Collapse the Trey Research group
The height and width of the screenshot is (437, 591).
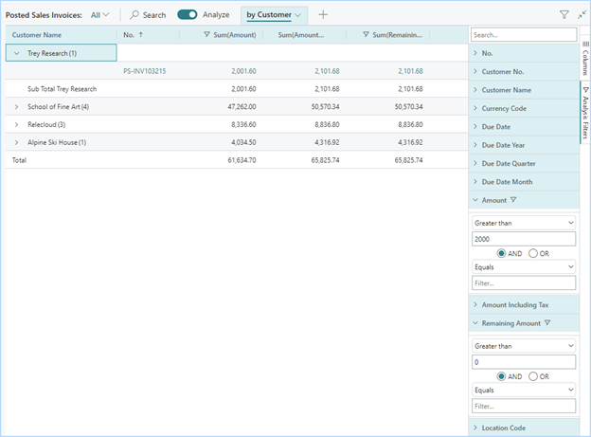tap(17, 53)
